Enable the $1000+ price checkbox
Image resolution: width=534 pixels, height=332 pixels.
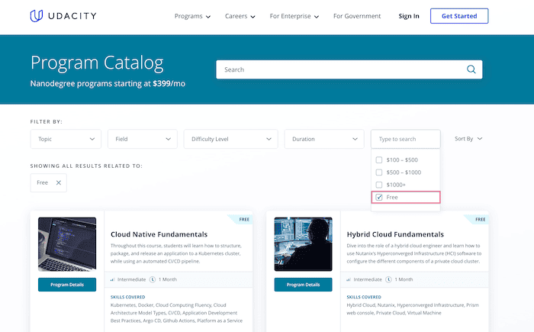tap(379, 185)
